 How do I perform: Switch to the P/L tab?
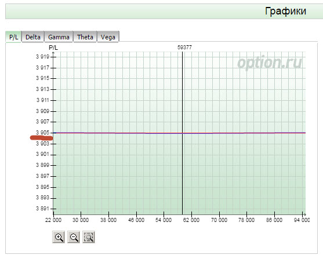[x=13, y=37]
